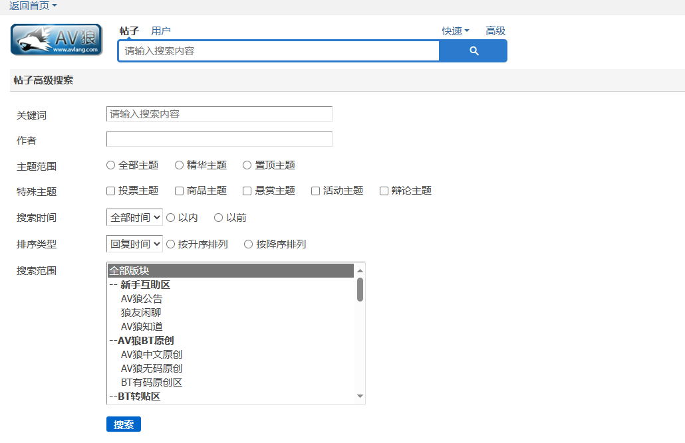Tick the 悬赏主题 checkbox
This screenshot has height=443, width=685.
click(x=247, y=191)
